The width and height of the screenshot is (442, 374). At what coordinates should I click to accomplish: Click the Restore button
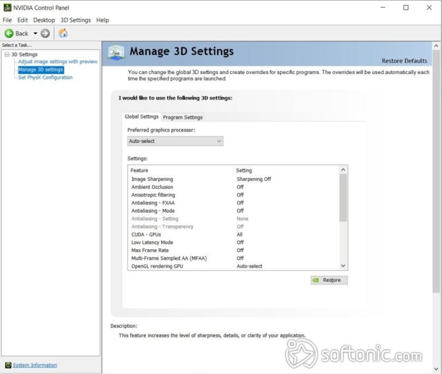(329, 280)
